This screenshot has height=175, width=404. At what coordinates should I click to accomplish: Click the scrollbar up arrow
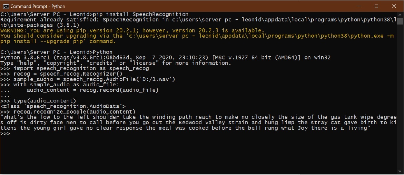tap(401, 15)
